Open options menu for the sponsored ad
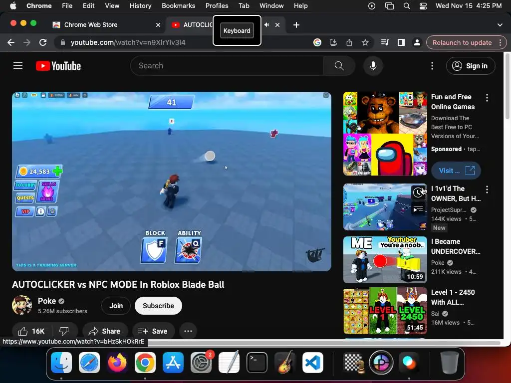 (x=487, y=98)
